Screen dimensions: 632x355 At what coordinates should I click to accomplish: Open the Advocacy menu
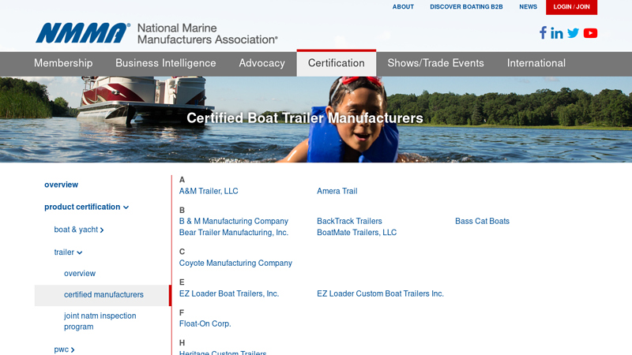262,63
